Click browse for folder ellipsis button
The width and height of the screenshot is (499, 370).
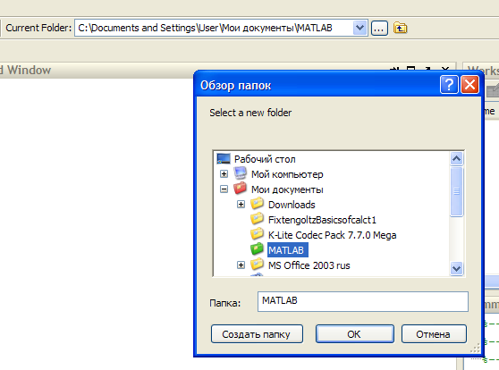[379, 29]
